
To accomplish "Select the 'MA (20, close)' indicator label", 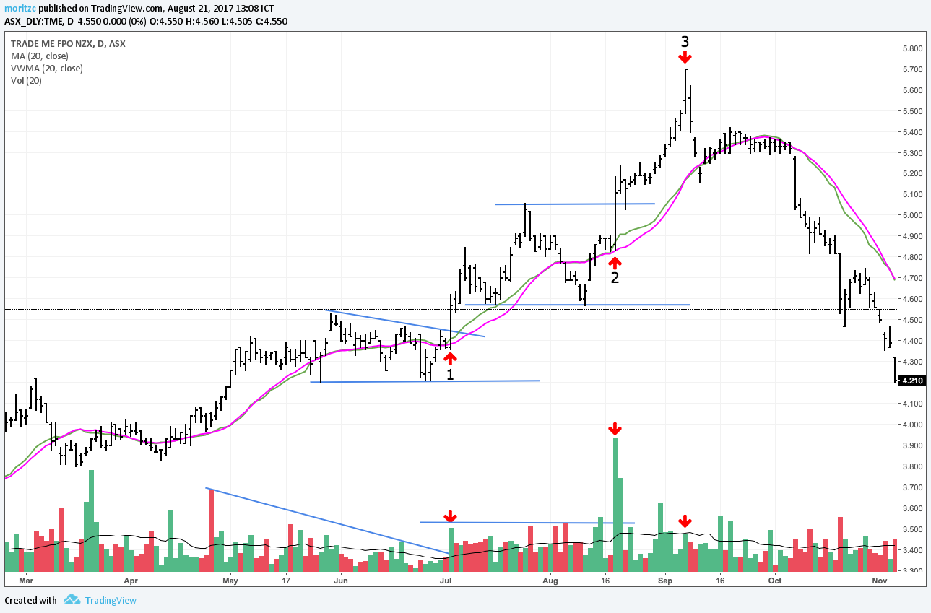I will point(40,56).
